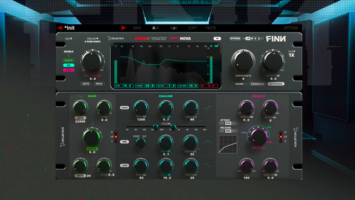Open the OVS oversampling dropdown

[291, 52]
